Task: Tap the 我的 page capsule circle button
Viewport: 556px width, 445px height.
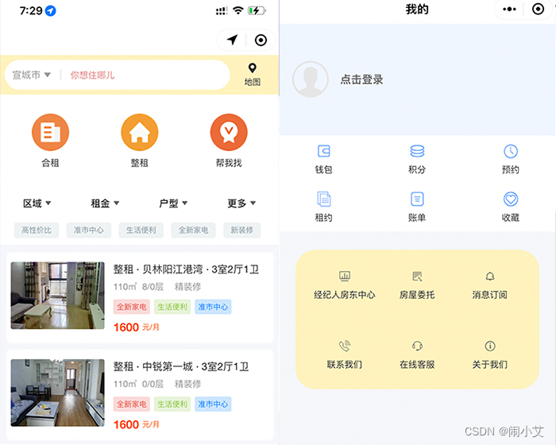Action: tap(538, 10)
